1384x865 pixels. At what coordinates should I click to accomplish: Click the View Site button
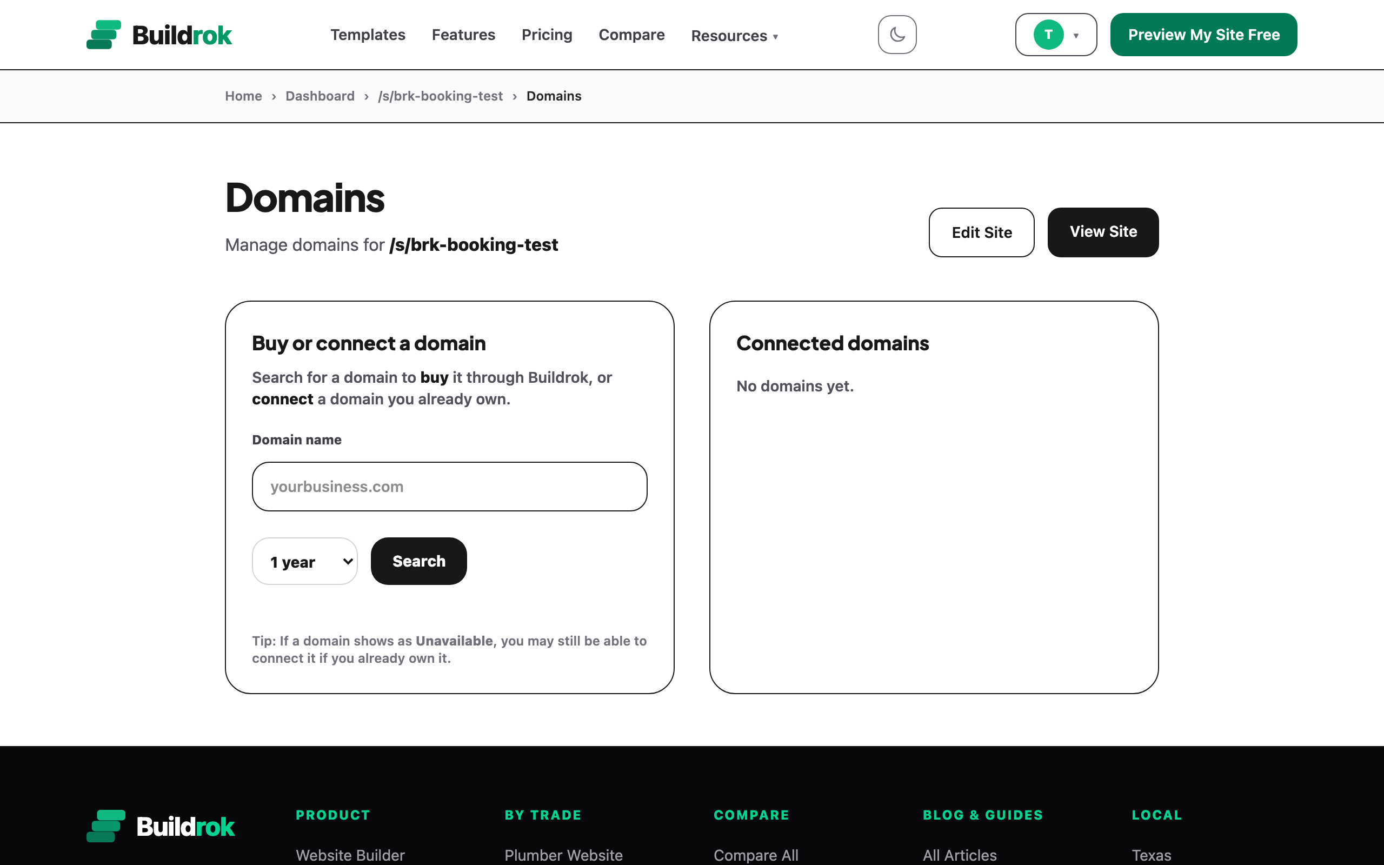(1103, 232)
